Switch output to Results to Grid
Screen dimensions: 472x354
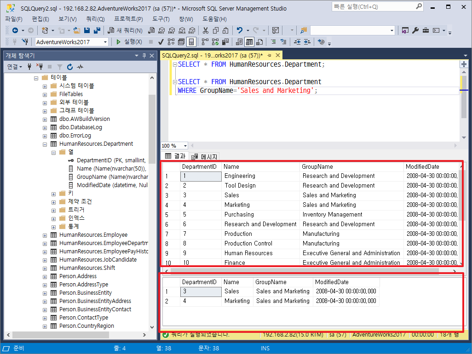click(x=249, y=42)
